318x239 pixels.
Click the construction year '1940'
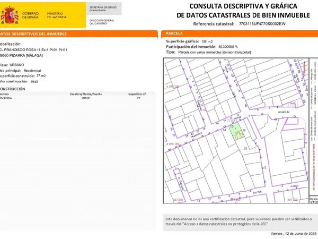34,82
